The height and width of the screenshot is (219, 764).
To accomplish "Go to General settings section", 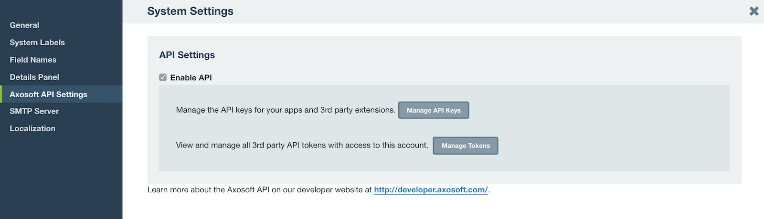I will tap(24, 25).
